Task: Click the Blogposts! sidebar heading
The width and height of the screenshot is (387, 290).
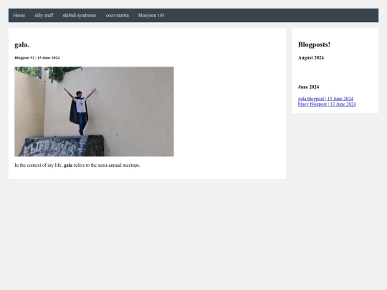Action: point(314,44)
